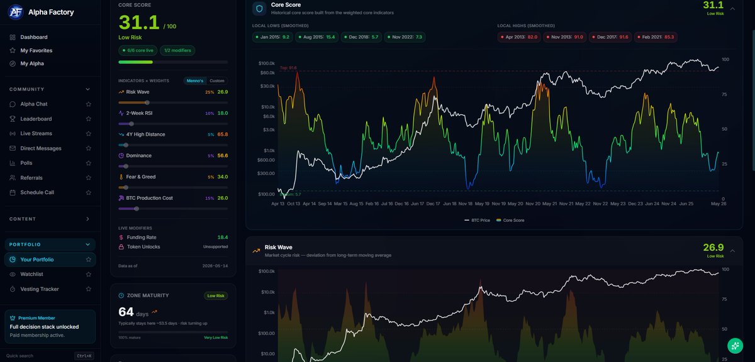Toggle the Polls favorite star
755x362 pixels.
click(88, 163)
